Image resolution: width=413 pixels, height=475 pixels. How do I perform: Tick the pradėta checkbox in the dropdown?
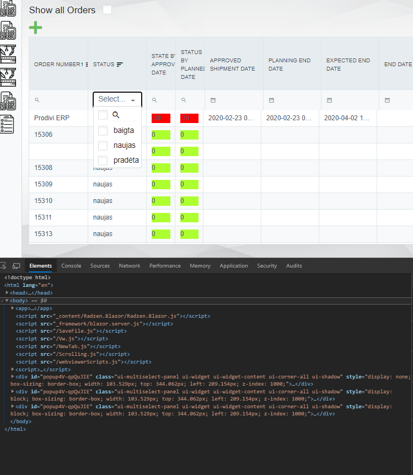pyautogui.click(x=103, y=160)
